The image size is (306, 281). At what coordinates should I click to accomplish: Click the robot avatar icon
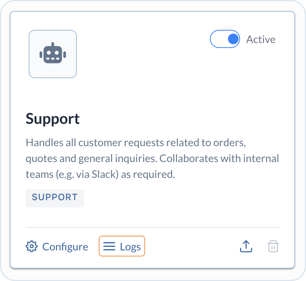[x=53, y=53]
